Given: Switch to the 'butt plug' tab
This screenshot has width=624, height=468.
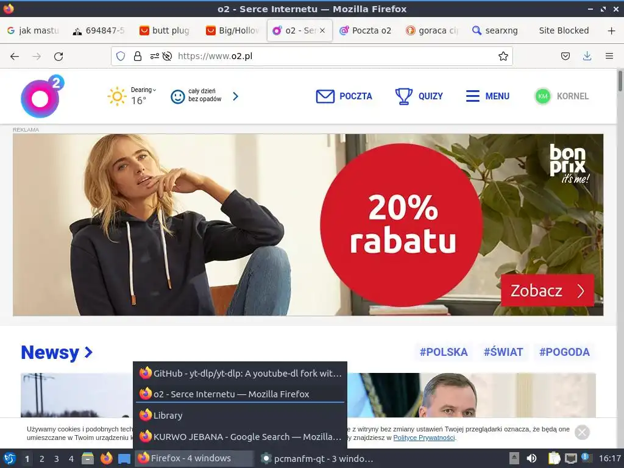Looking at the screenshot, I should click(x=165, y=30).
